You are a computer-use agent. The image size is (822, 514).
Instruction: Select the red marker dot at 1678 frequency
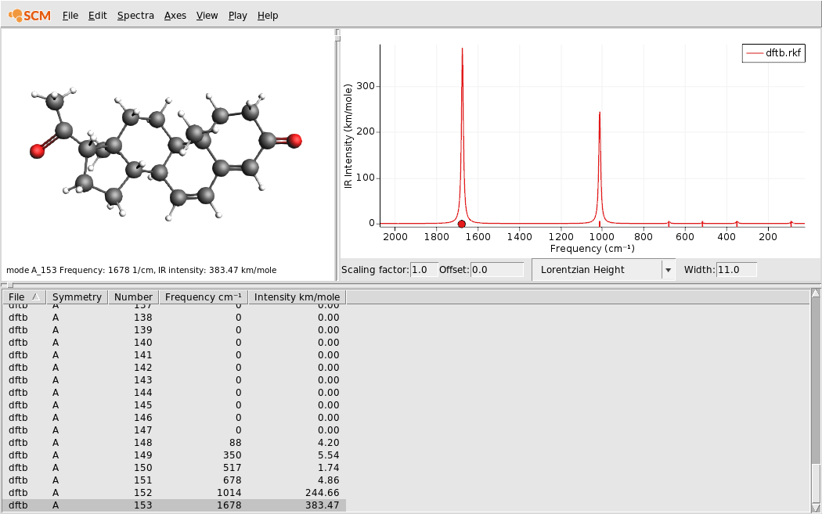pos(461,224)
